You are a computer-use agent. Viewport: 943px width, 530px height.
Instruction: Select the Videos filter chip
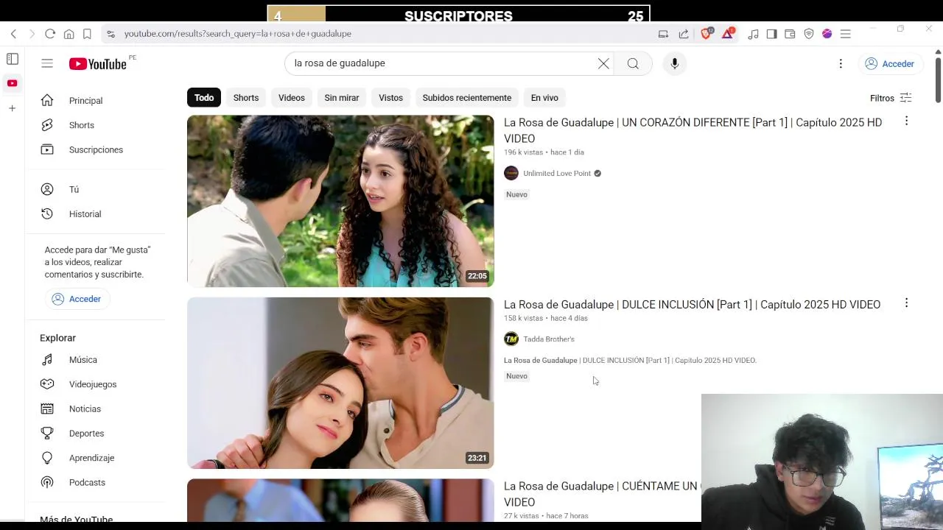click(292, 98)
